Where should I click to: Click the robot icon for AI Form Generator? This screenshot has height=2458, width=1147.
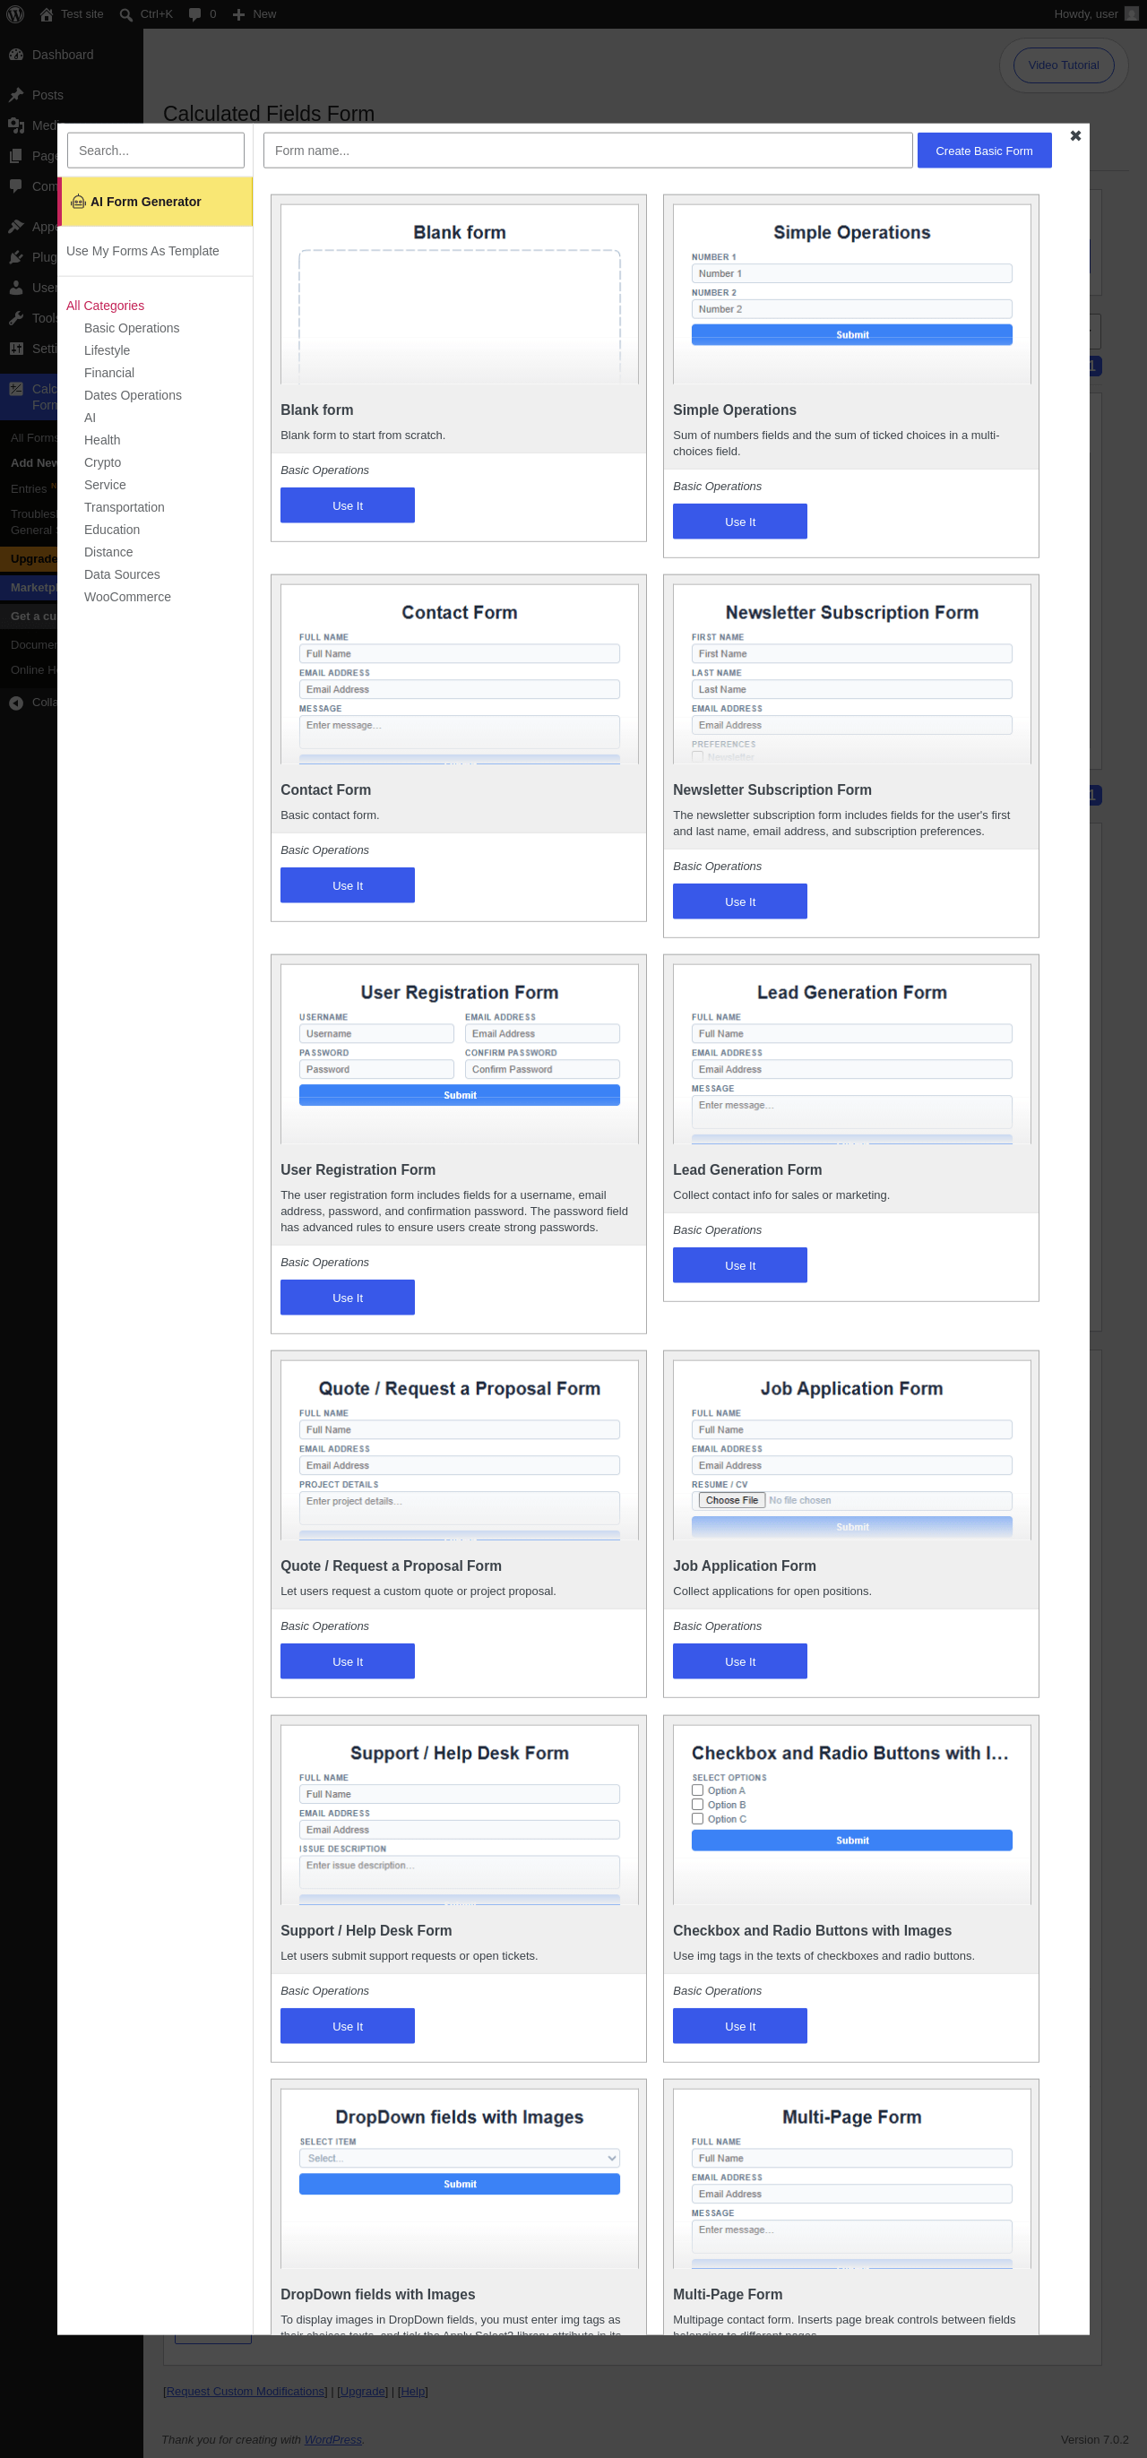tap(78, 202)
